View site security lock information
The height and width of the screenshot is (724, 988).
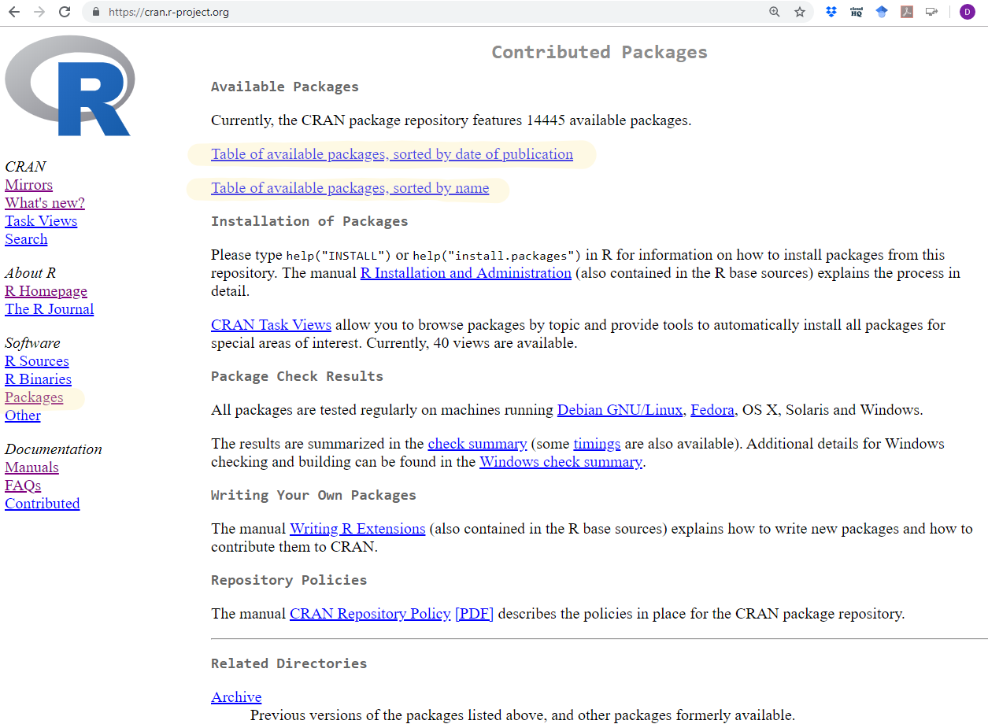tap(96, 12)
